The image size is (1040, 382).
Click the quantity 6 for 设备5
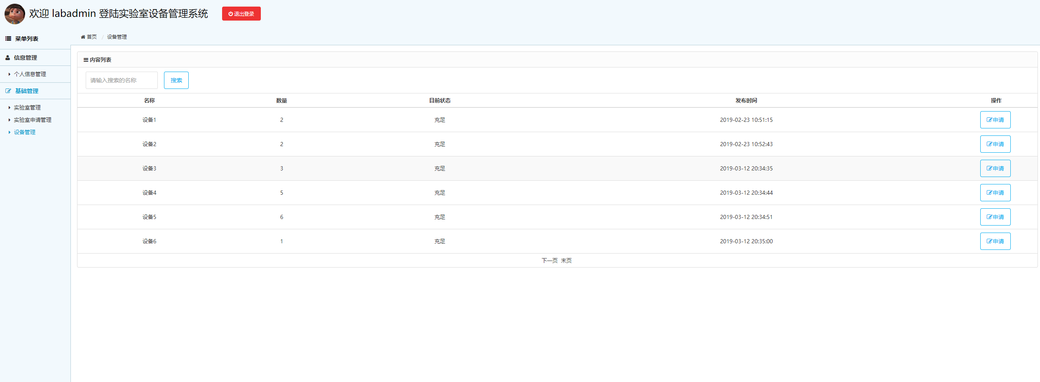pos(281,217)
